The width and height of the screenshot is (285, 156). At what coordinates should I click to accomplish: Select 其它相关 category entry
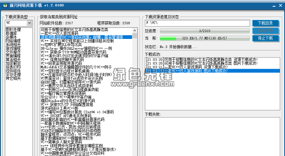click(x=13, y=78)
